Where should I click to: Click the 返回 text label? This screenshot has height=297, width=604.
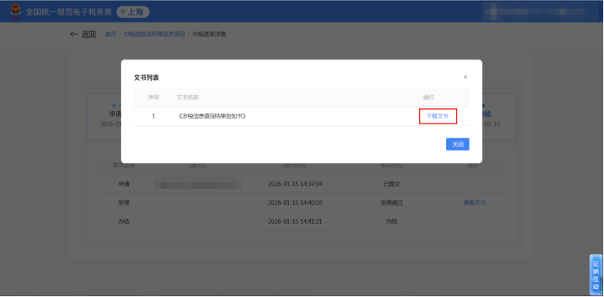point(89,34)
